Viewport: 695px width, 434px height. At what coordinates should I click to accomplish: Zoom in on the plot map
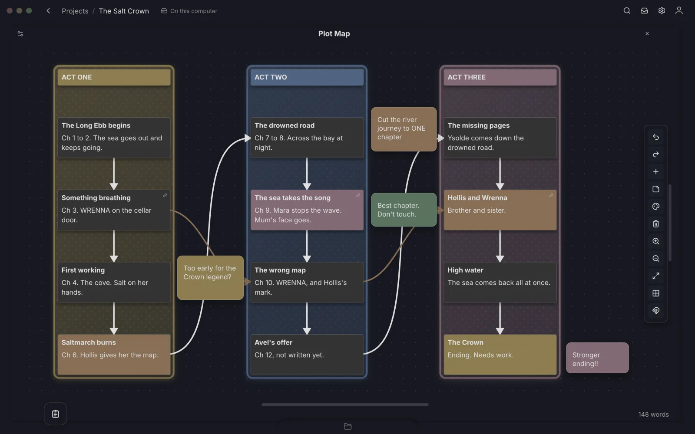tap(655, 241)
